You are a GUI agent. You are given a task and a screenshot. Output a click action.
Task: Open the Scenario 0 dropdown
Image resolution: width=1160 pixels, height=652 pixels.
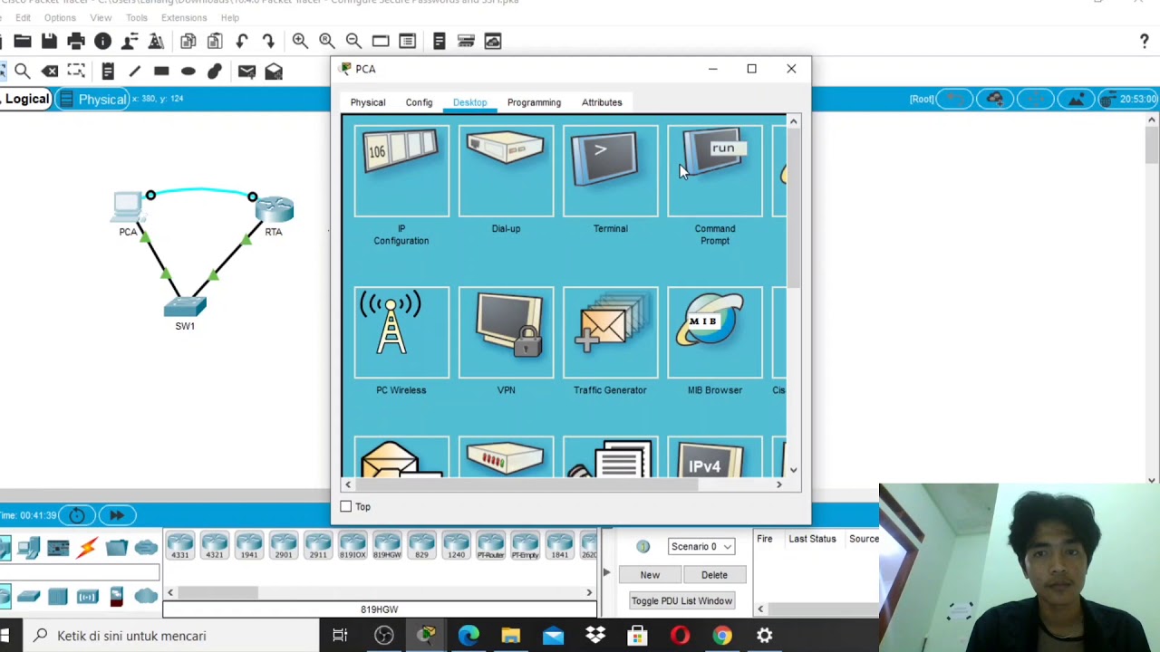[701, 546]
